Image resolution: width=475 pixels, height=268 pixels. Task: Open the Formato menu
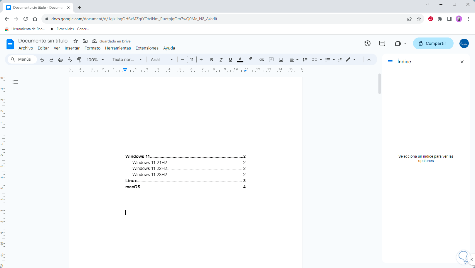click(92, 48)
